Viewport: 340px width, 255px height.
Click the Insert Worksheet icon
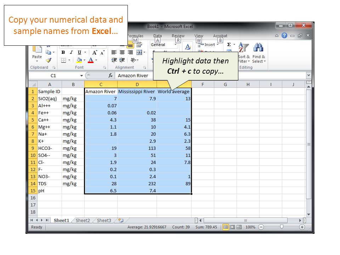[121, 221]
